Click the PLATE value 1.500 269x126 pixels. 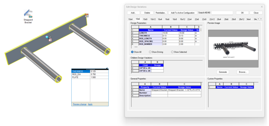tap(99, 77)
